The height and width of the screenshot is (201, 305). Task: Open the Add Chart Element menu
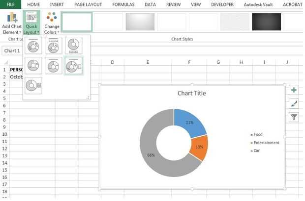[x=11, y=23]
